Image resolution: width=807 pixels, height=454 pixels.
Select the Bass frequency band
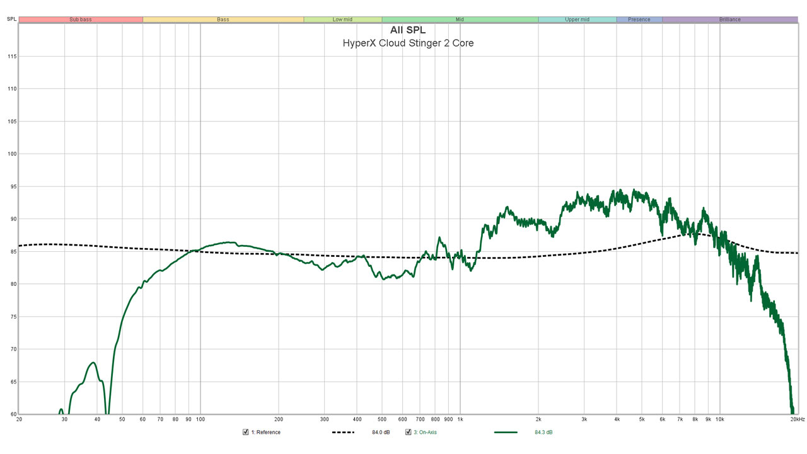tap(223, 20)
